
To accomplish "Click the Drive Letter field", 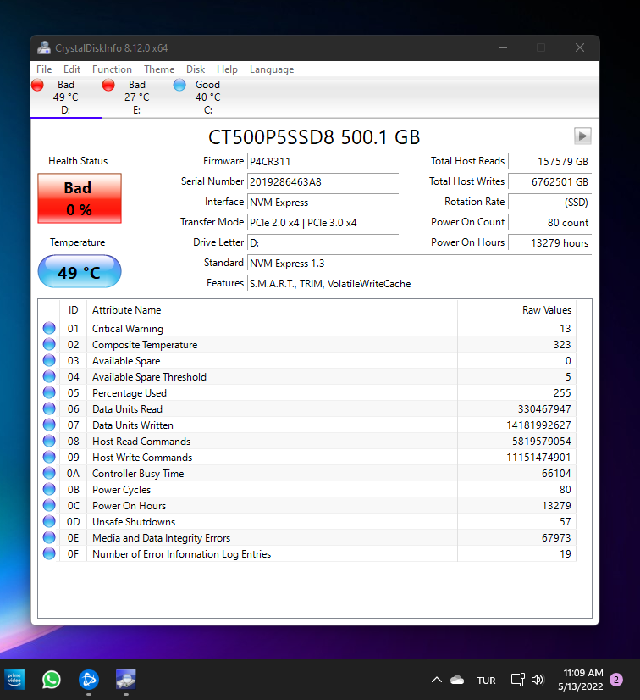I will coord(323,243).
